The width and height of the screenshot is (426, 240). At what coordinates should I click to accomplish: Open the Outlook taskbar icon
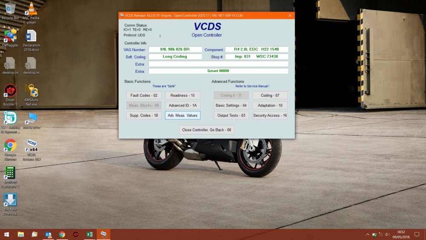49,234
